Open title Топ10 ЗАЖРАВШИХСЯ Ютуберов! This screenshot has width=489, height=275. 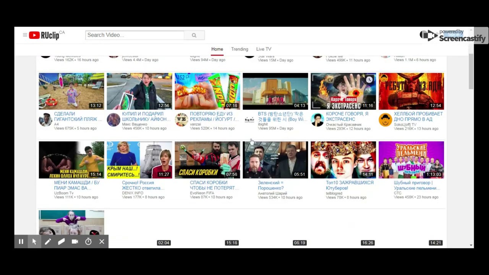(x=350, y=185)
